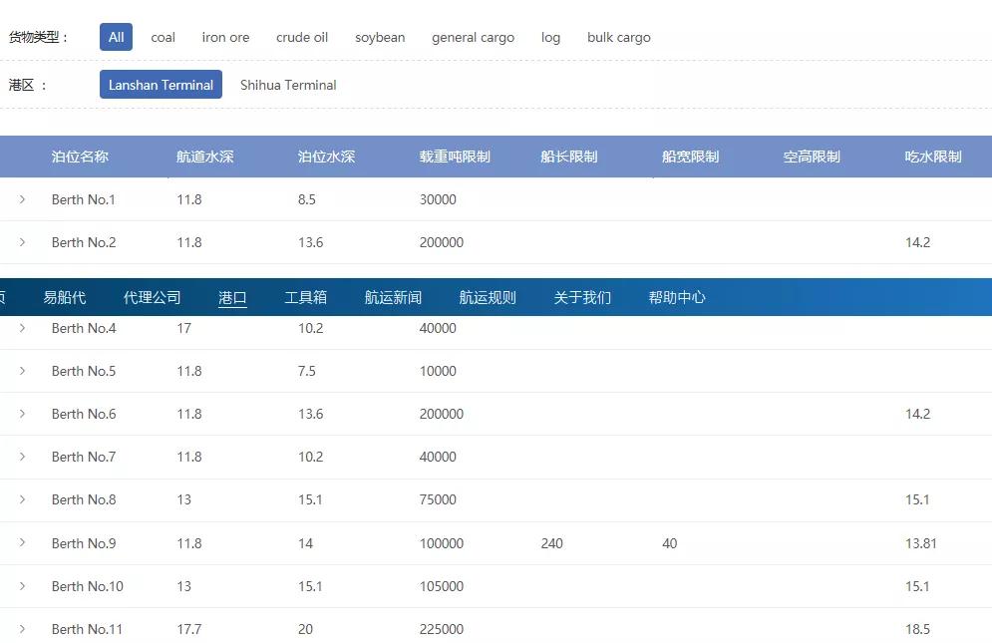992x643 pixels.
Task: Expand the Berth No.11 row chevron
Action: click(22, 629)
